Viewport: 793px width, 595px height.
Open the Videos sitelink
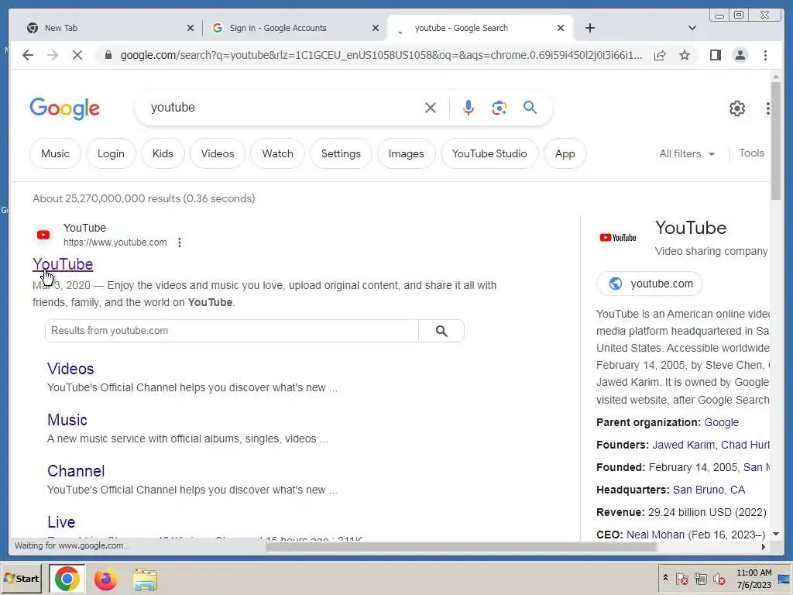(x=70, y=369)
